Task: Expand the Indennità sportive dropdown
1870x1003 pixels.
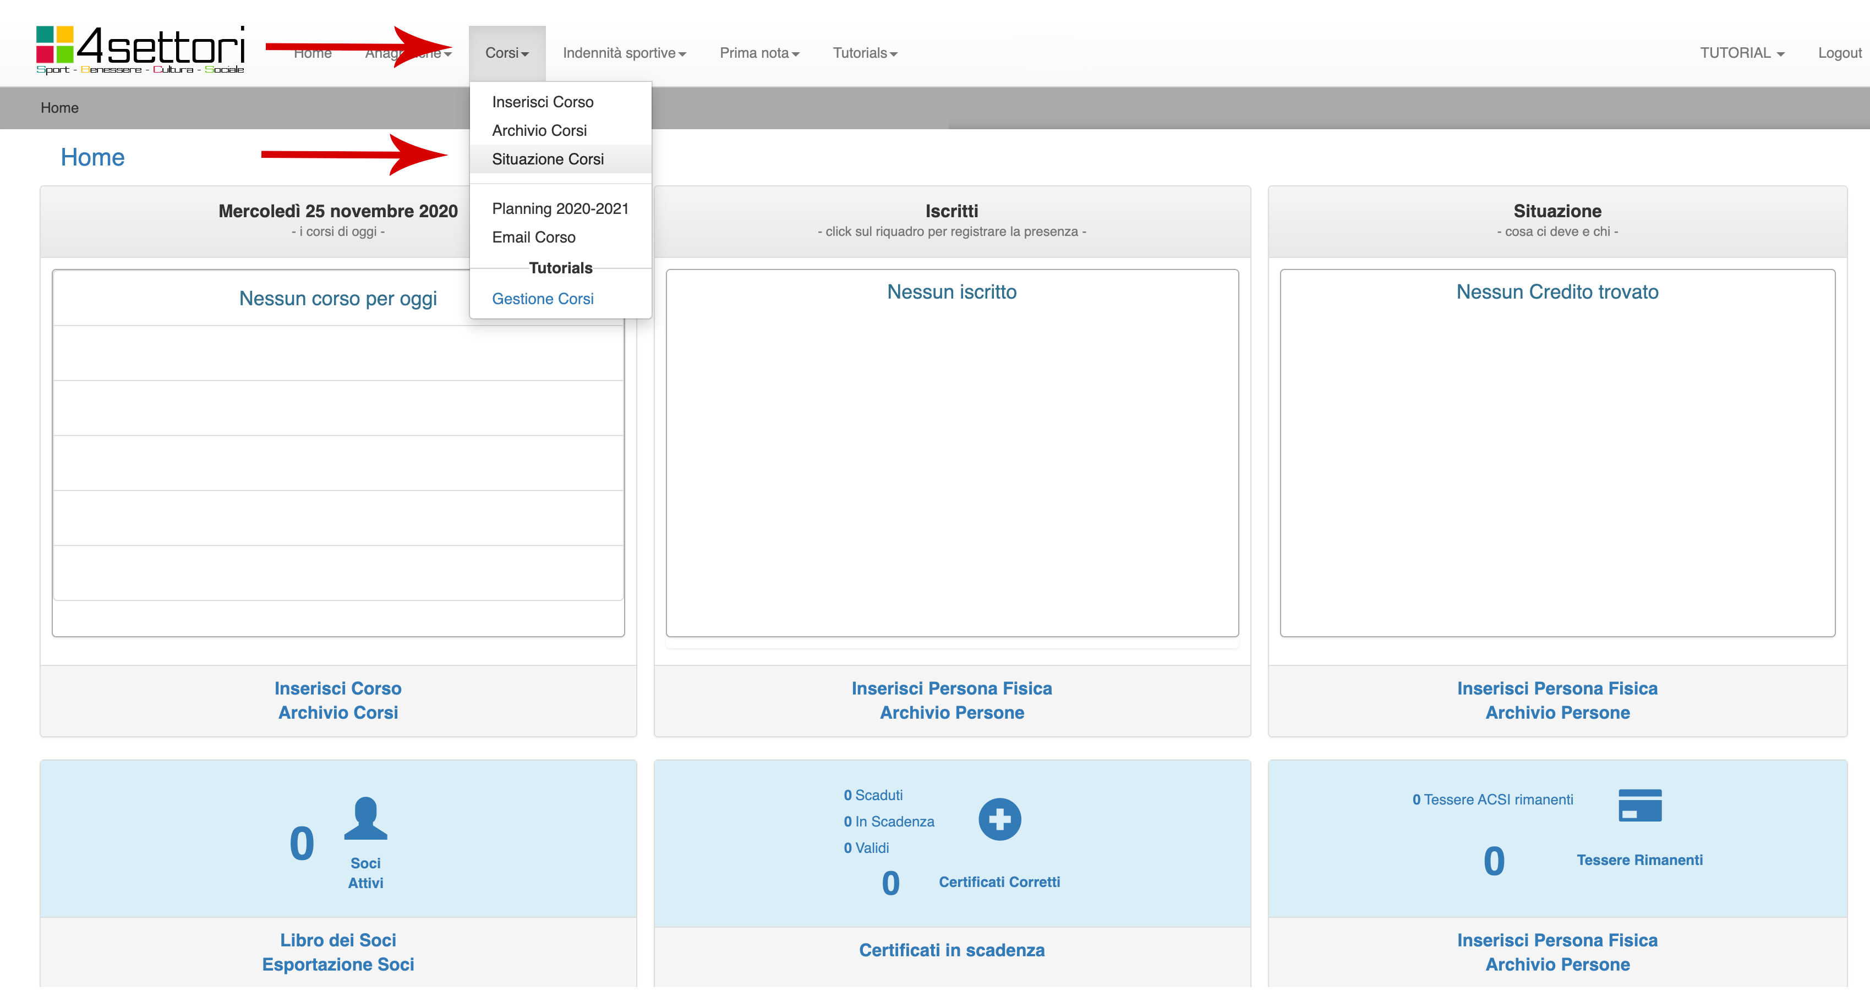Action: [x=624, y=53]
